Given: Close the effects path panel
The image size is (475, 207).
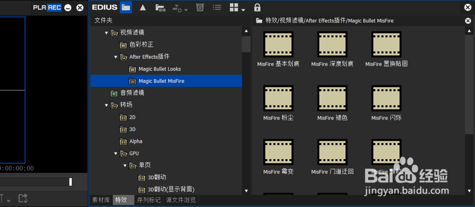Looking at the screenshot, I should 468,20.
